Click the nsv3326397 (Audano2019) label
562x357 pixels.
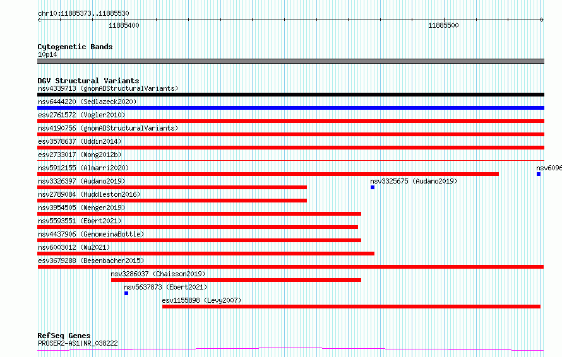81,181
